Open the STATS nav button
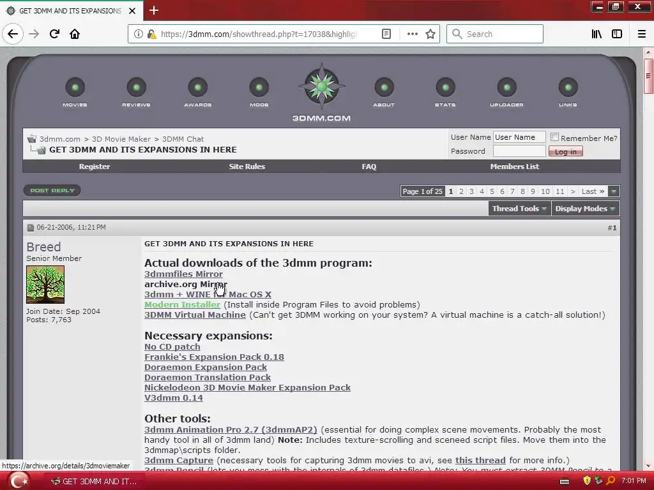654x490 pixels. (x=445, y=92)
